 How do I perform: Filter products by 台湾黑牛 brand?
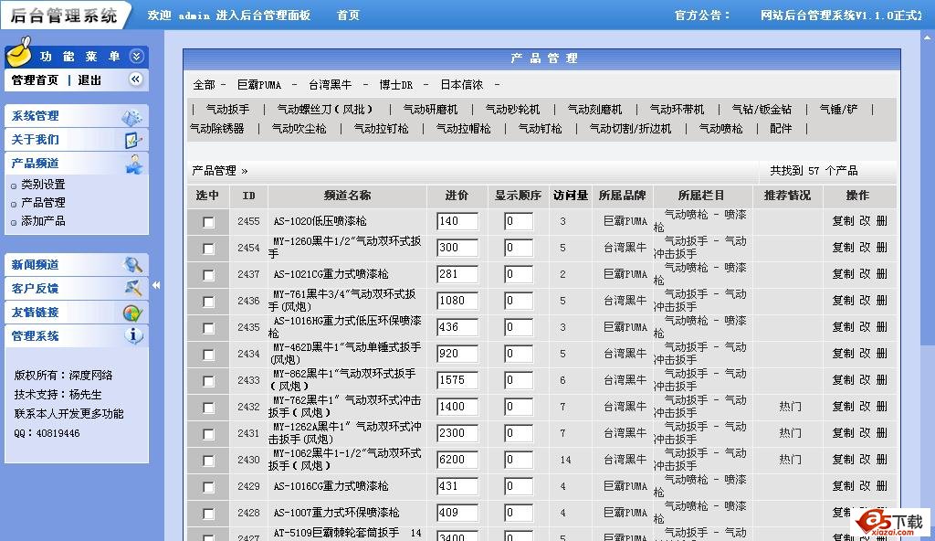click(330, 85)
